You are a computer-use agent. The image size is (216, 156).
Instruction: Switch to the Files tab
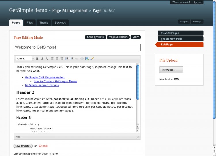click(x=30, y=22)
